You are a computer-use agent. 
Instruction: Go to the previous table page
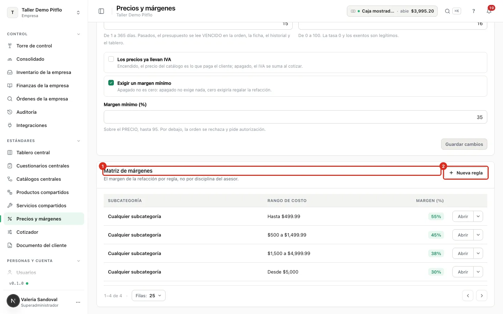468,296
